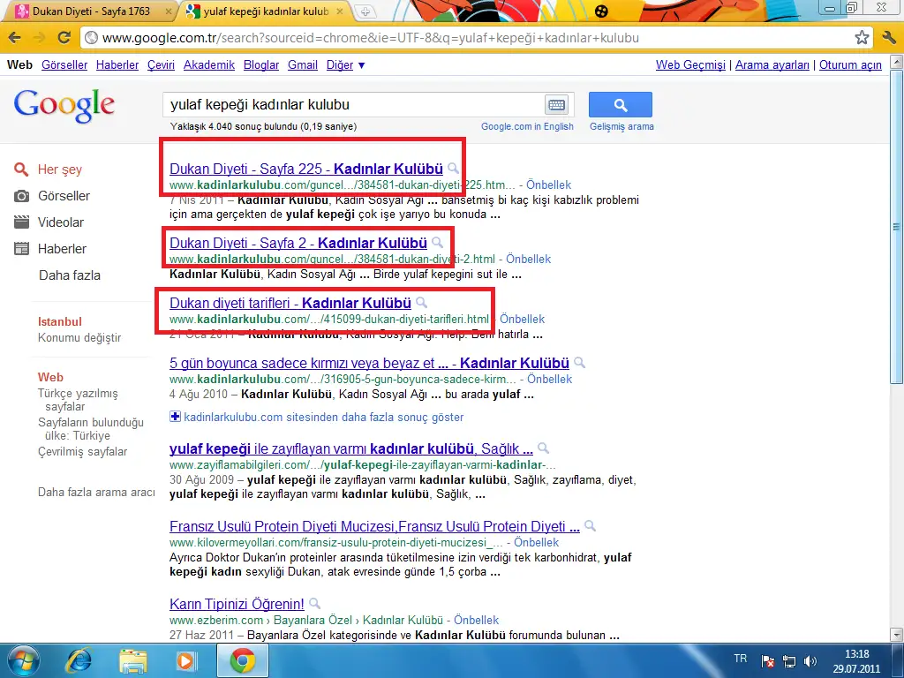
Task: Preview the 5 gün boyunca result magnifier
Action: point(579,363)
